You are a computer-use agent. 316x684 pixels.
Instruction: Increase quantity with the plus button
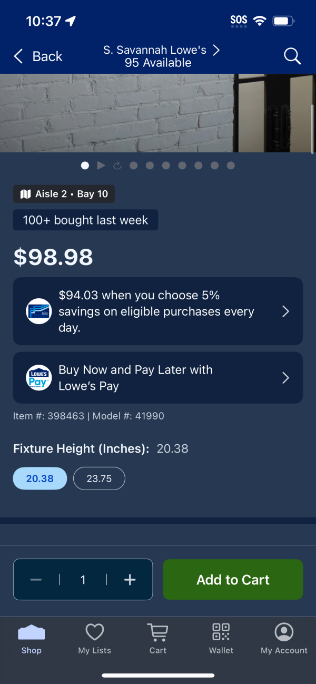coord(130,580)
